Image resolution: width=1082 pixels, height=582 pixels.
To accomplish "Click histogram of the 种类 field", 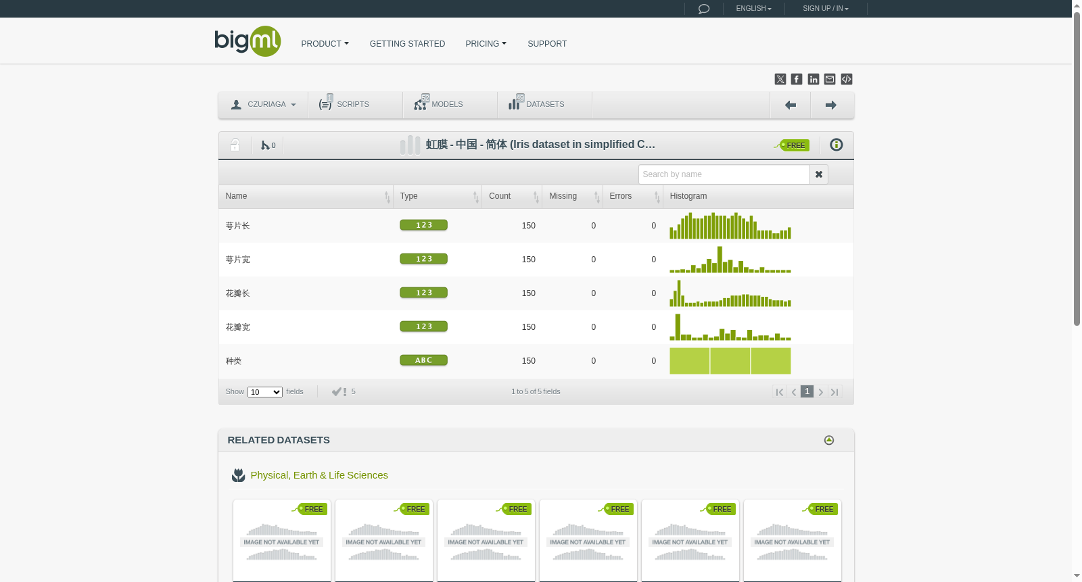I will (730, 361).
